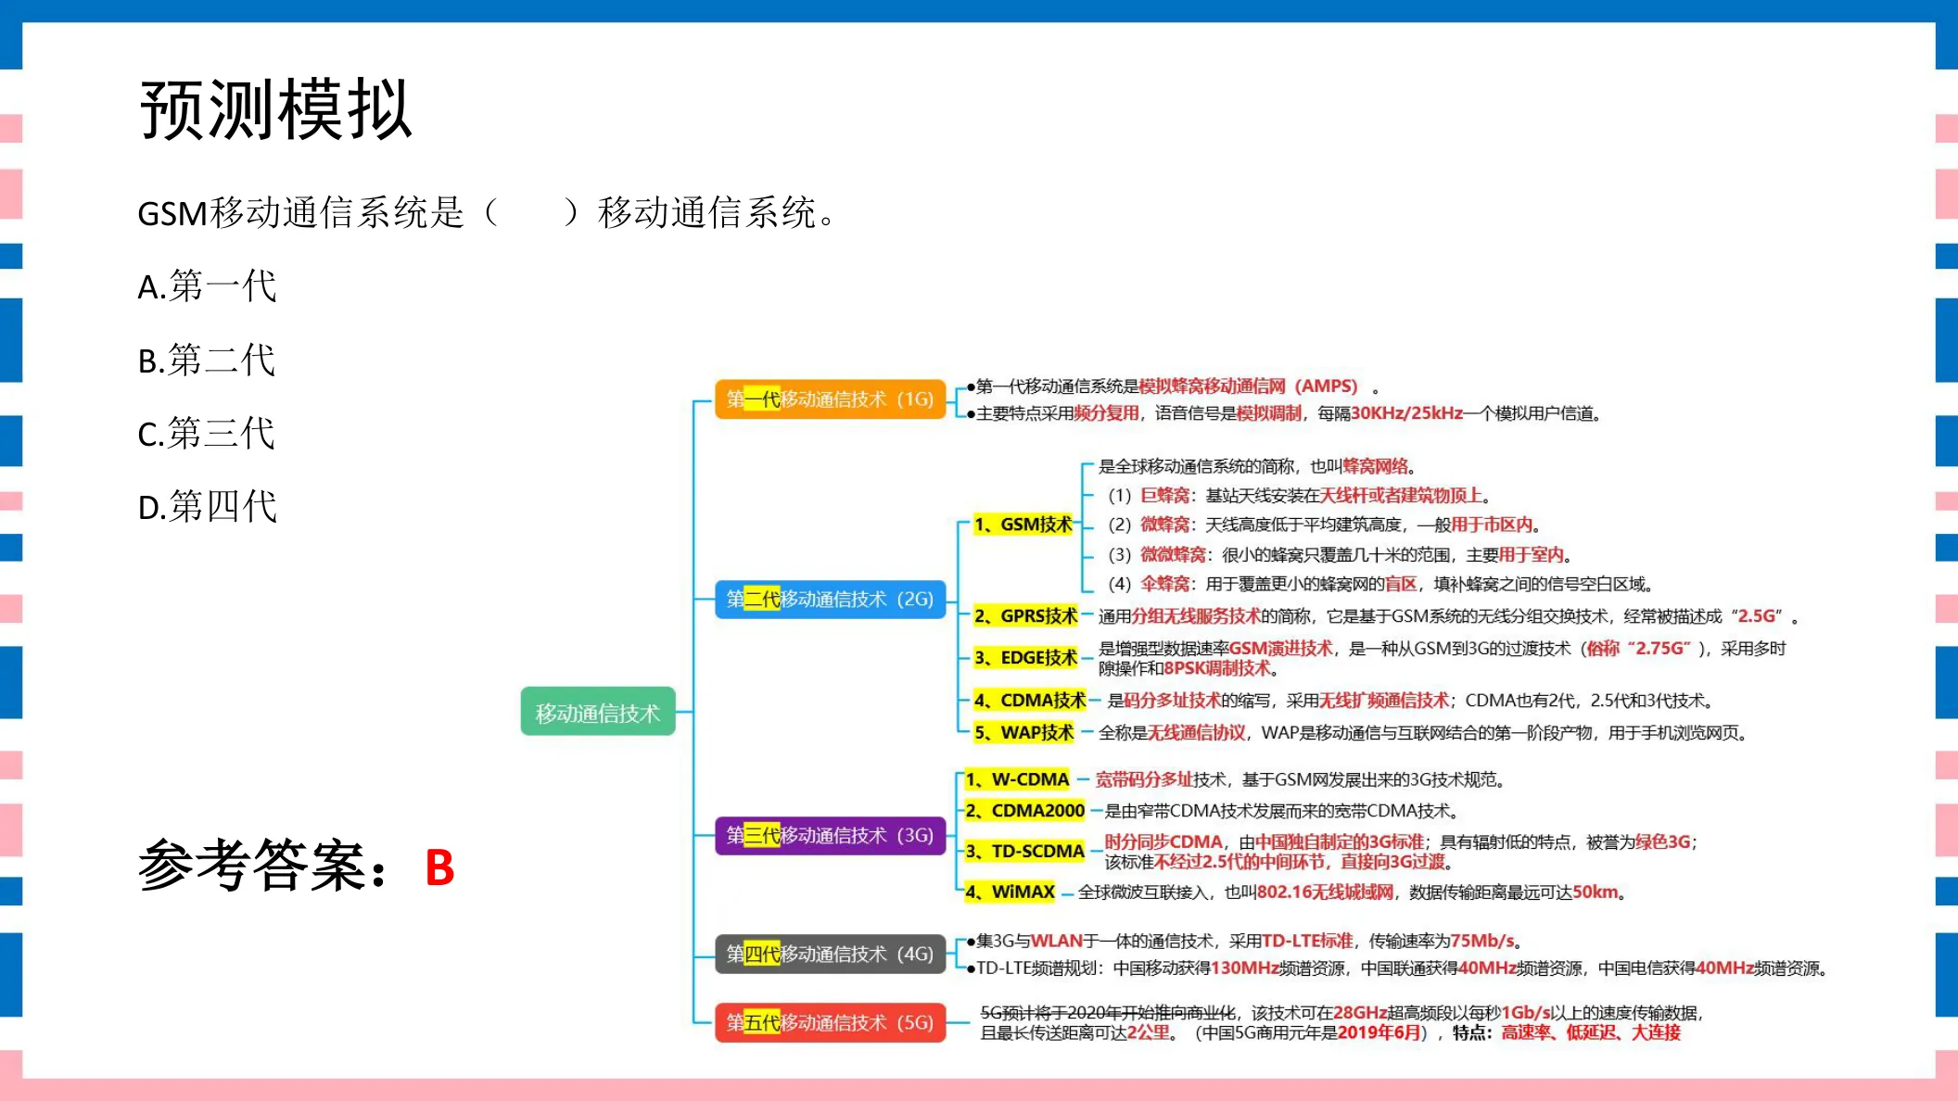The height and width of the screenshot is (1101, 1958).
Task: Click the 28GHz red text
Action: point(1360,1013)
